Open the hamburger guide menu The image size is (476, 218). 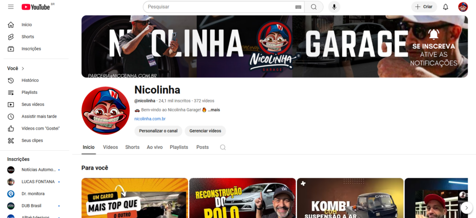[11, 7]
